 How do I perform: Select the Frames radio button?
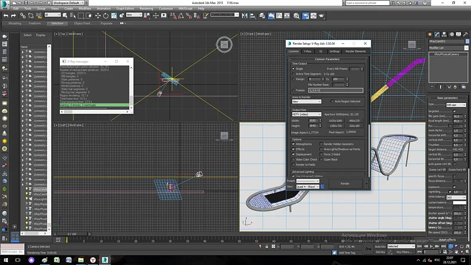point(293,91)
